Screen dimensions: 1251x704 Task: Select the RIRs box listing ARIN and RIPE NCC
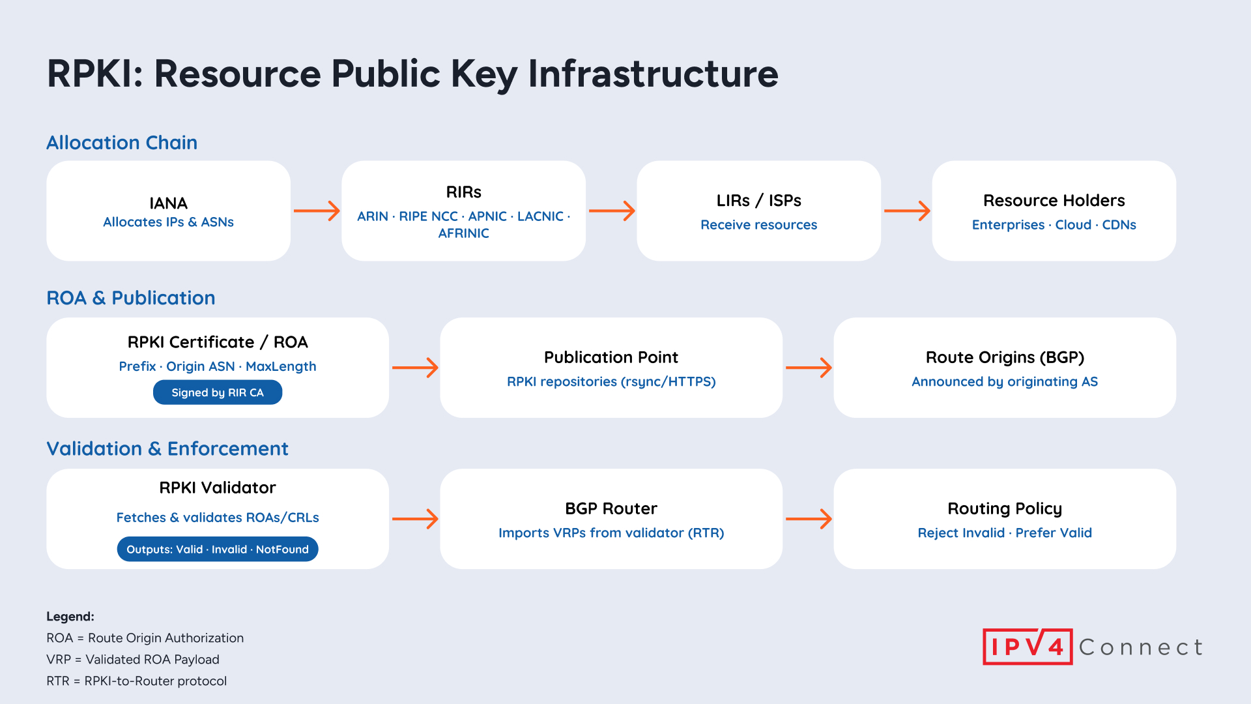click(463, 211)
